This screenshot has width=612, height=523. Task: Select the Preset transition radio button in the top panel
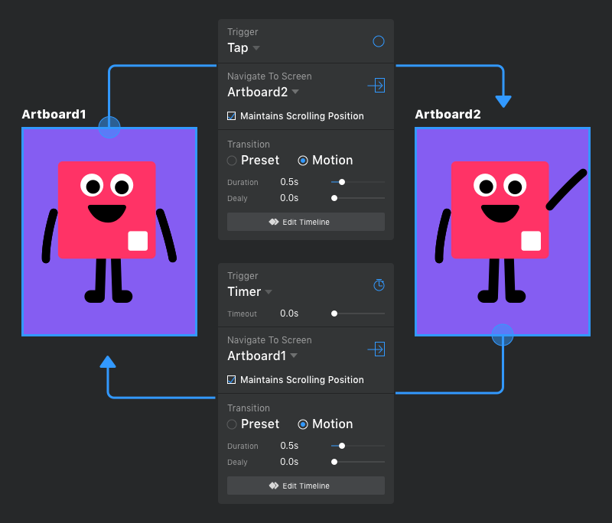coord(230,161)
